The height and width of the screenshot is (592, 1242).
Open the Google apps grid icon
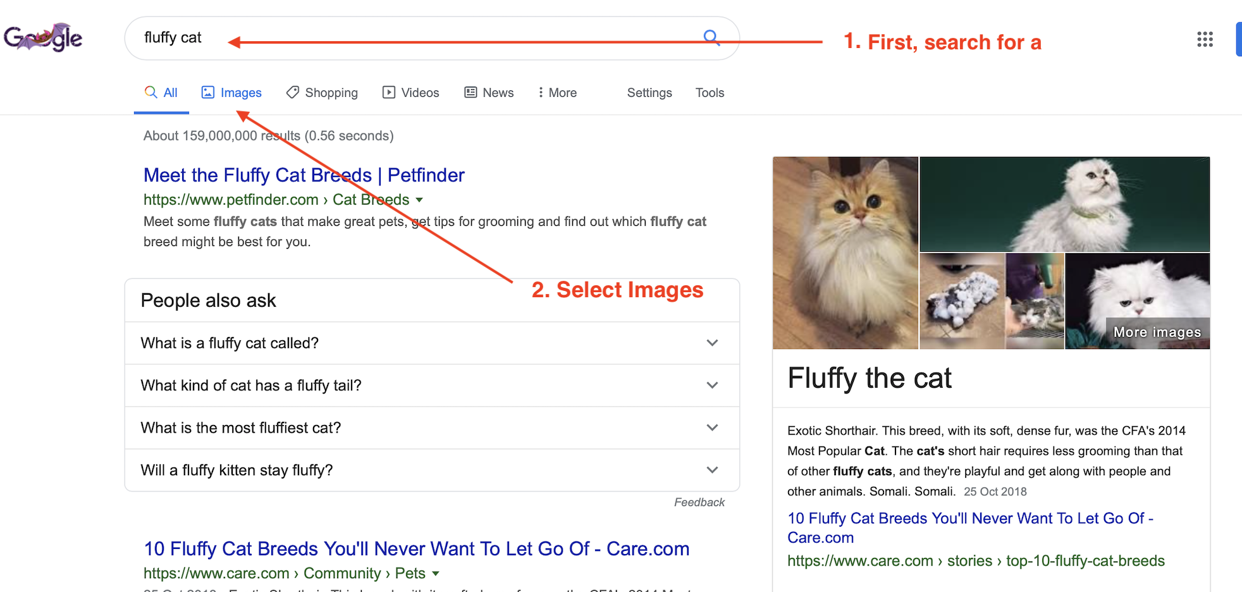click(x=1205, y=39)
